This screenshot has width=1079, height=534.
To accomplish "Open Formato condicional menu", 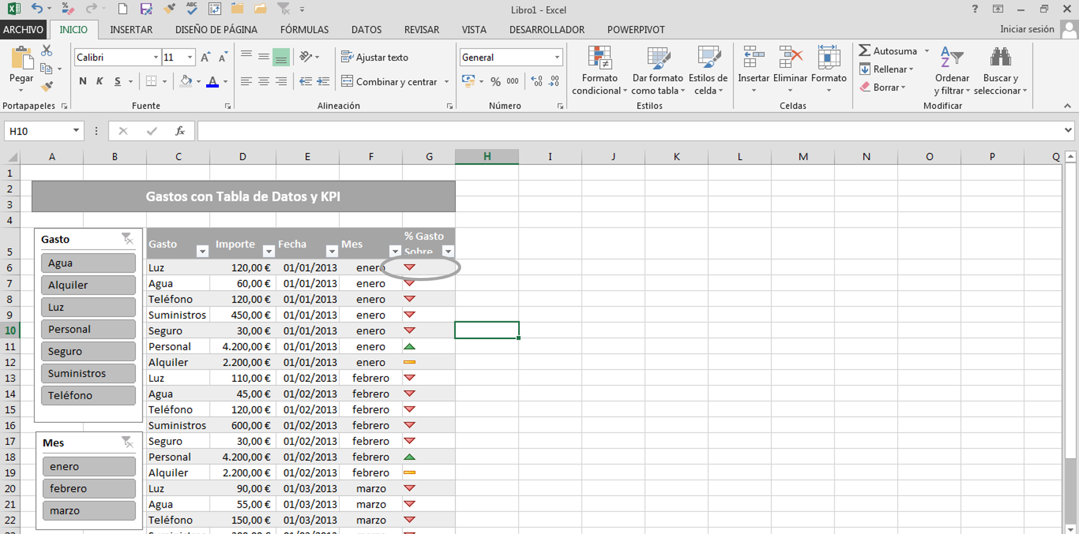I will click(599, 71).
